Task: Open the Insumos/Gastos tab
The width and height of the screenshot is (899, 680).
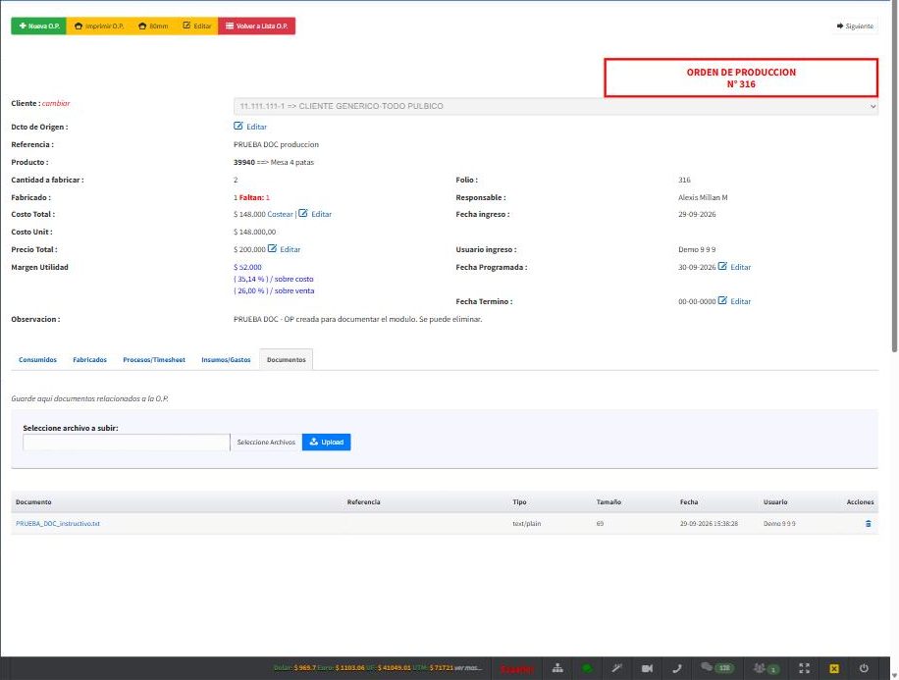Action: 226,359
